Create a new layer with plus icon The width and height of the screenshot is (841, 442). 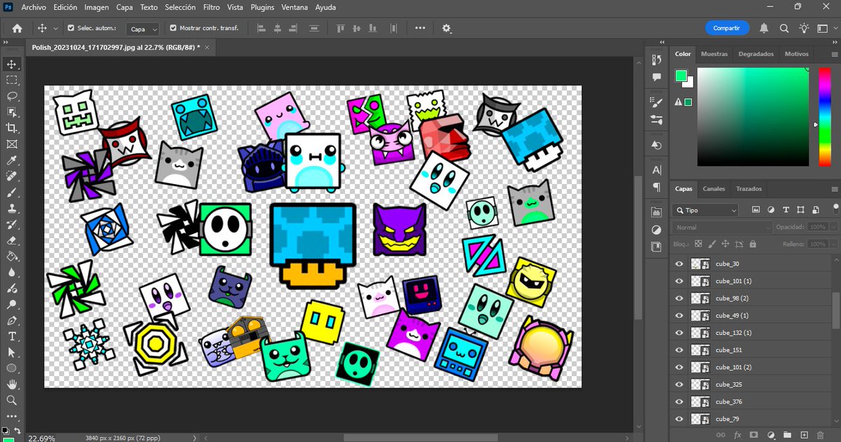click(x=805, y=435)
